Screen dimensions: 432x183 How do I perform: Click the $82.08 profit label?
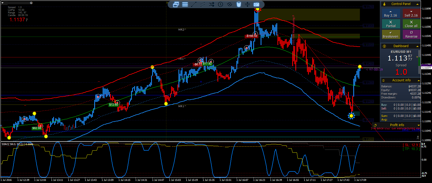[x=37, y=128]
